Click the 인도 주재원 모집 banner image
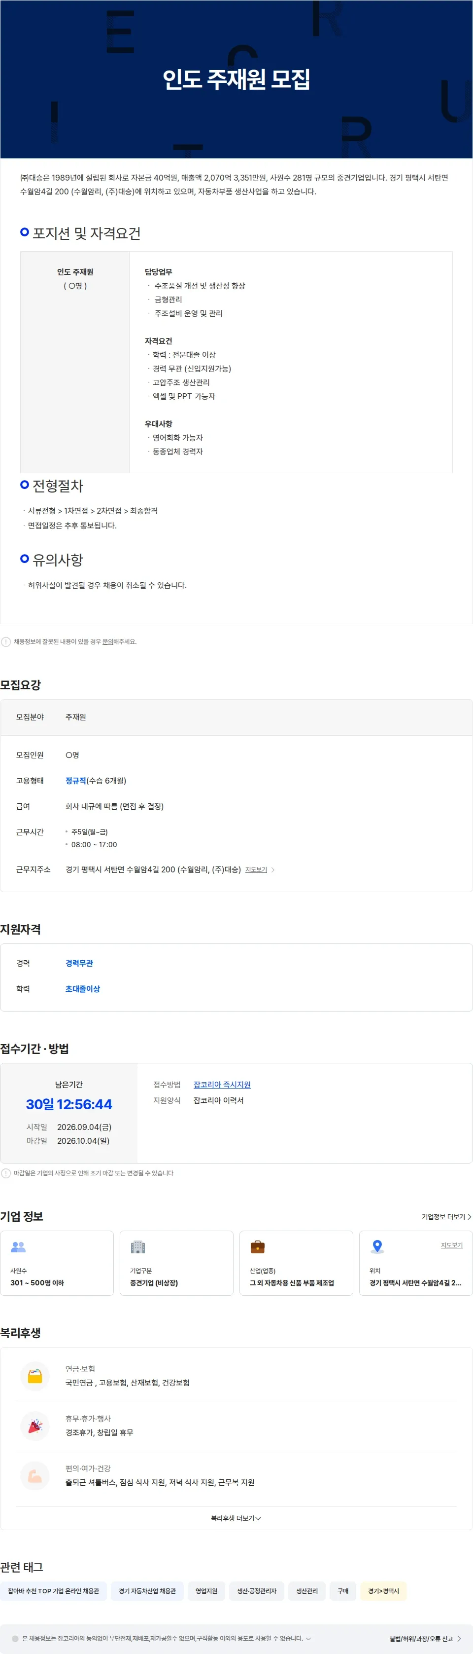Viewport: 473px width, 1654px height. pos(236,79)
